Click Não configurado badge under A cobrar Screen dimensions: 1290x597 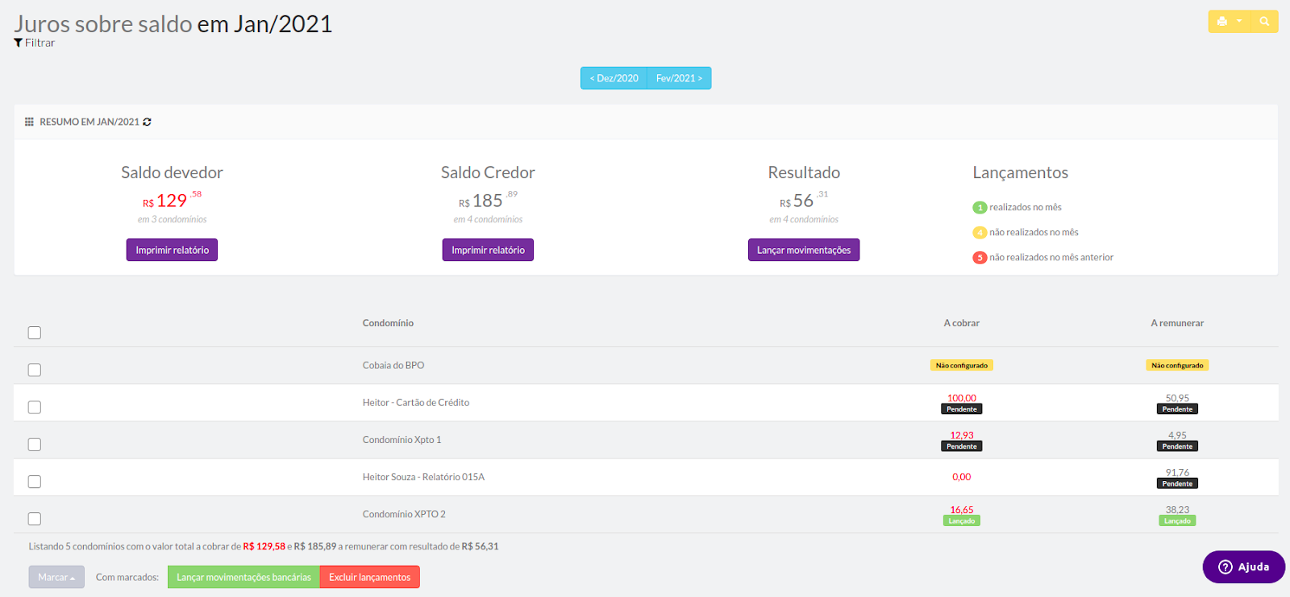[x=962, y=365]
